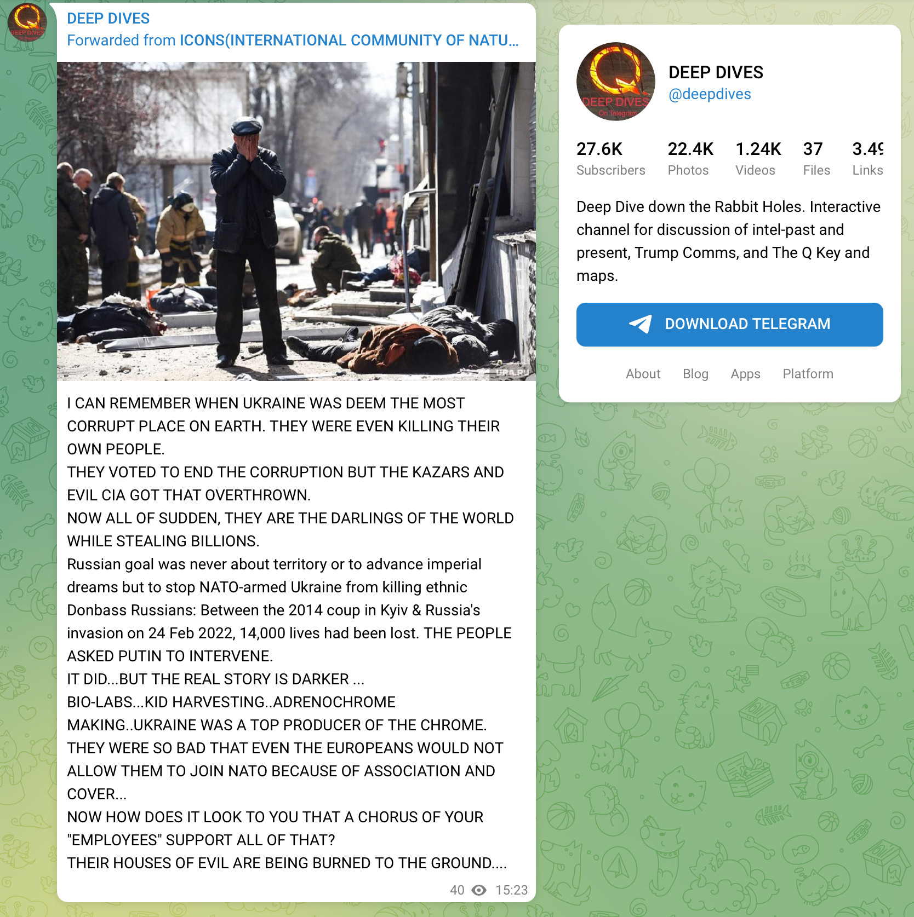Image resolution: width=914 pixels, height=917 pixels.
Task: Click the eye views icon on the post
Action: (x=479, y=890)
